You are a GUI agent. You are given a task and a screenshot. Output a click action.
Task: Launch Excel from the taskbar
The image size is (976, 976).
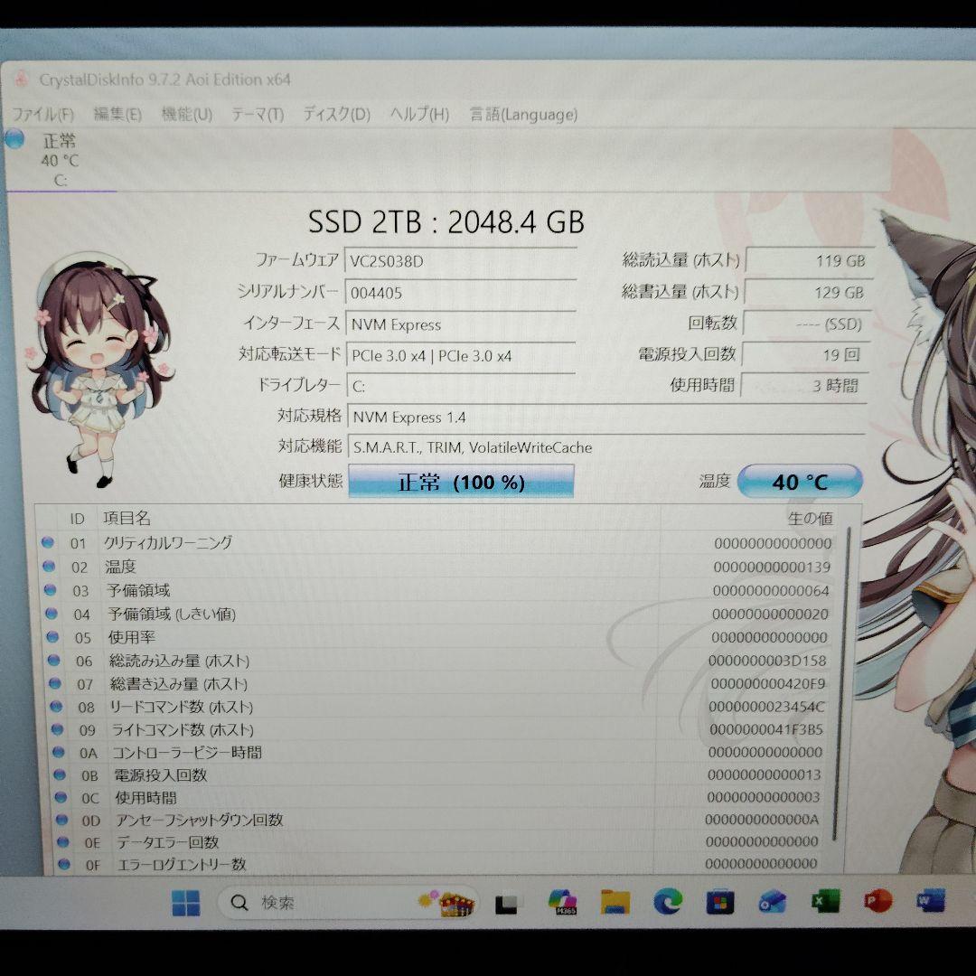(823, 902)
